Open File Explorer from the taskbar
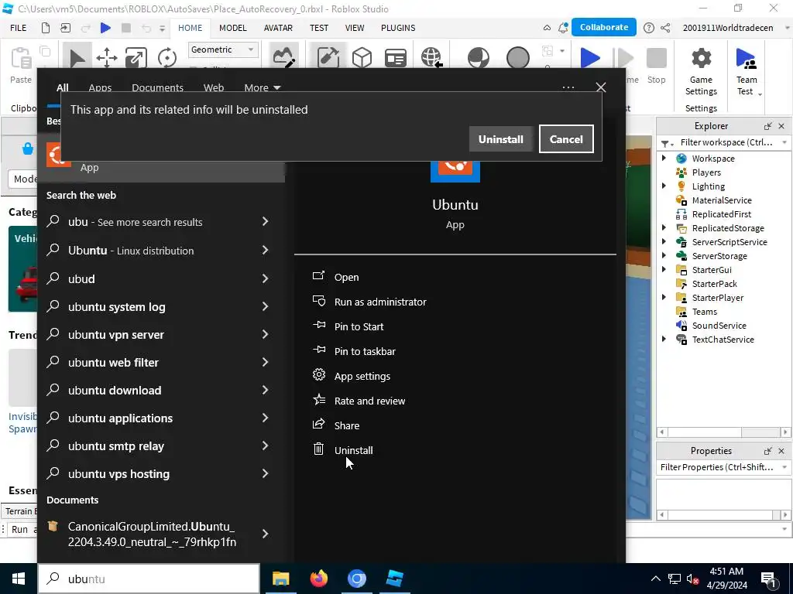The width and height of the screenshot is (793, 594). (x=280, y=579)
